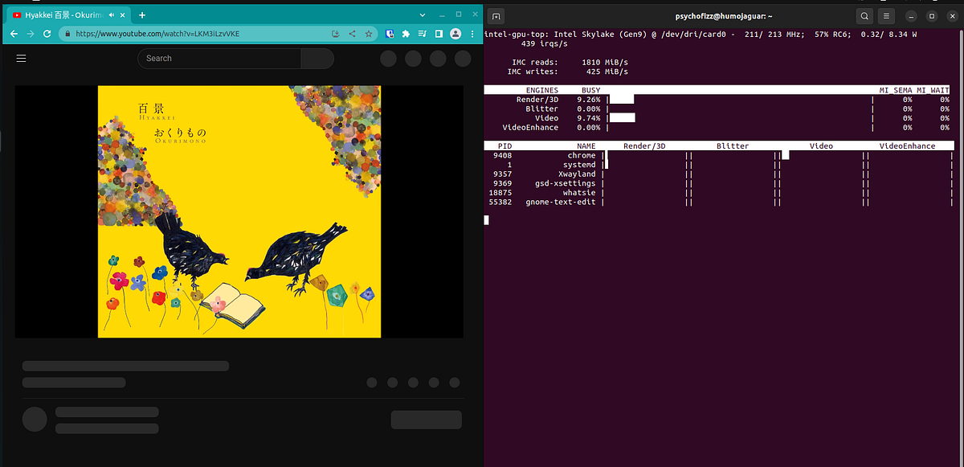964x467 pixels.
Task: Open the browser sidebar panel icon
Action: [x=438, y=34]
